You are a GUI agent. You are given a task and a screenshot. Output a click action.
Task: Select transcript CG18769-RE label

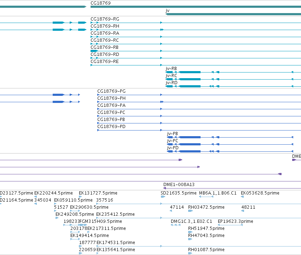tap(105, 62)
